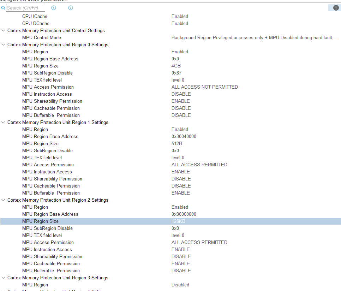Select the CPU ICache row

[x=170, y=16]
